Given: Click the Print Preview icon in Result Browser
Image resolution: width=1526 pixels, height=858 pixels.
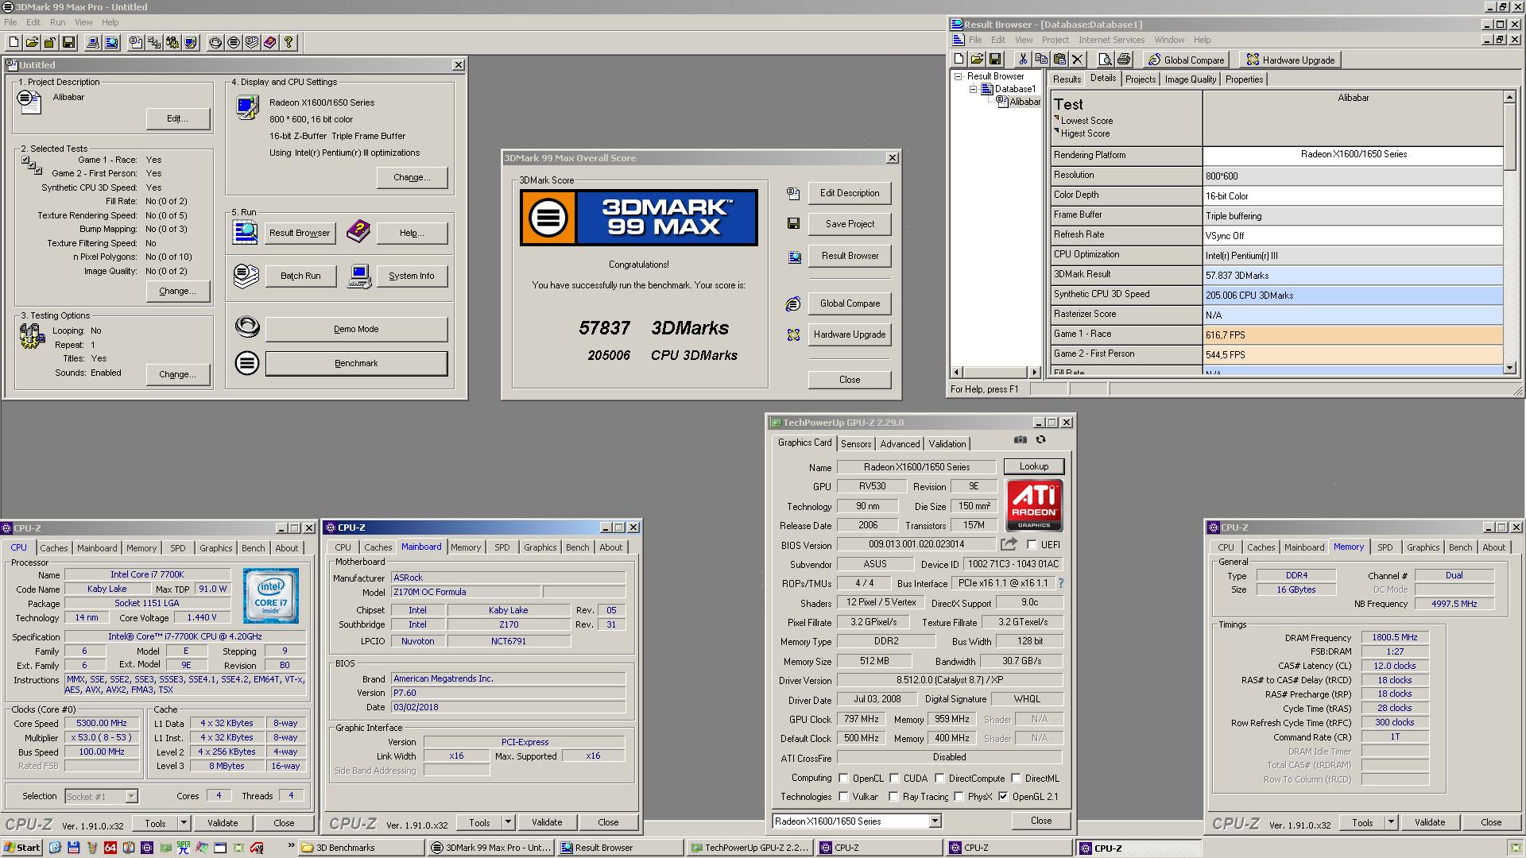Looking at the screenshot, I should pos(1105,60).
